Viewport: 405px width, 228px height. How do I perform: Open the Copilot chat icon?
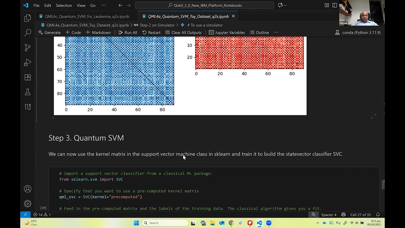coord(280,5)
